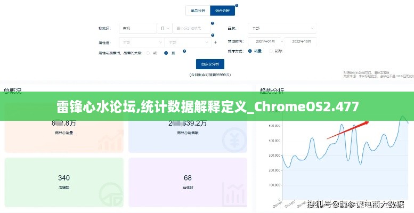
Task: Open help icon after the 或/且 relation radios
Action: tap(184, 51)
